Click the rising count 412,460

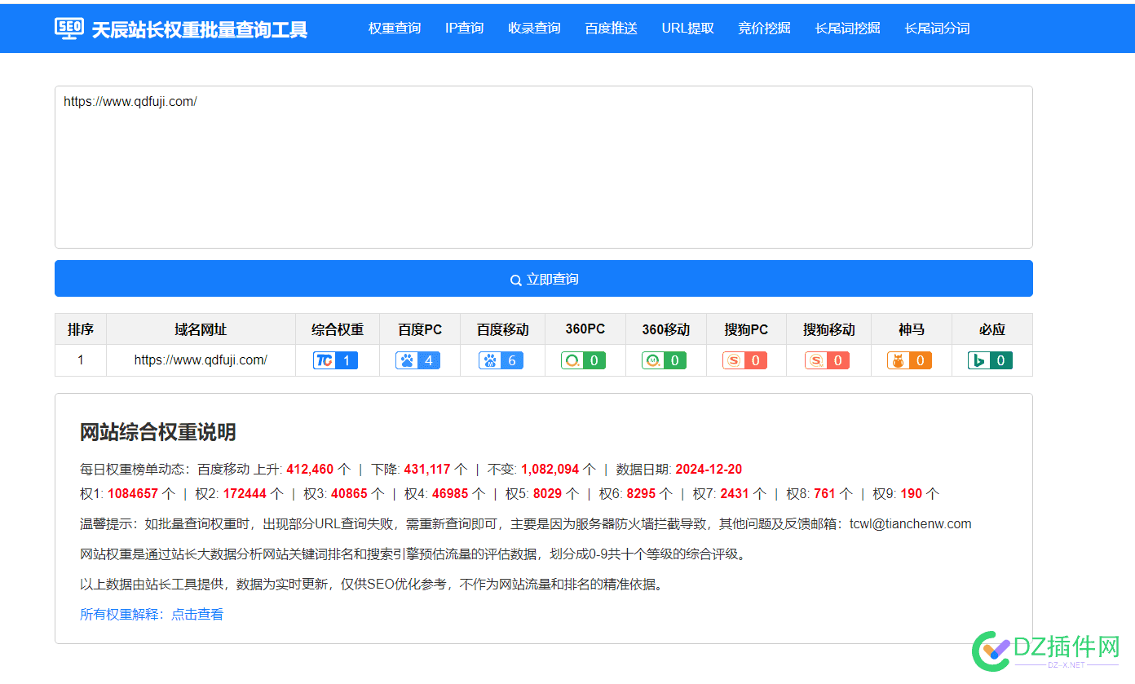(x=310, y=470)
